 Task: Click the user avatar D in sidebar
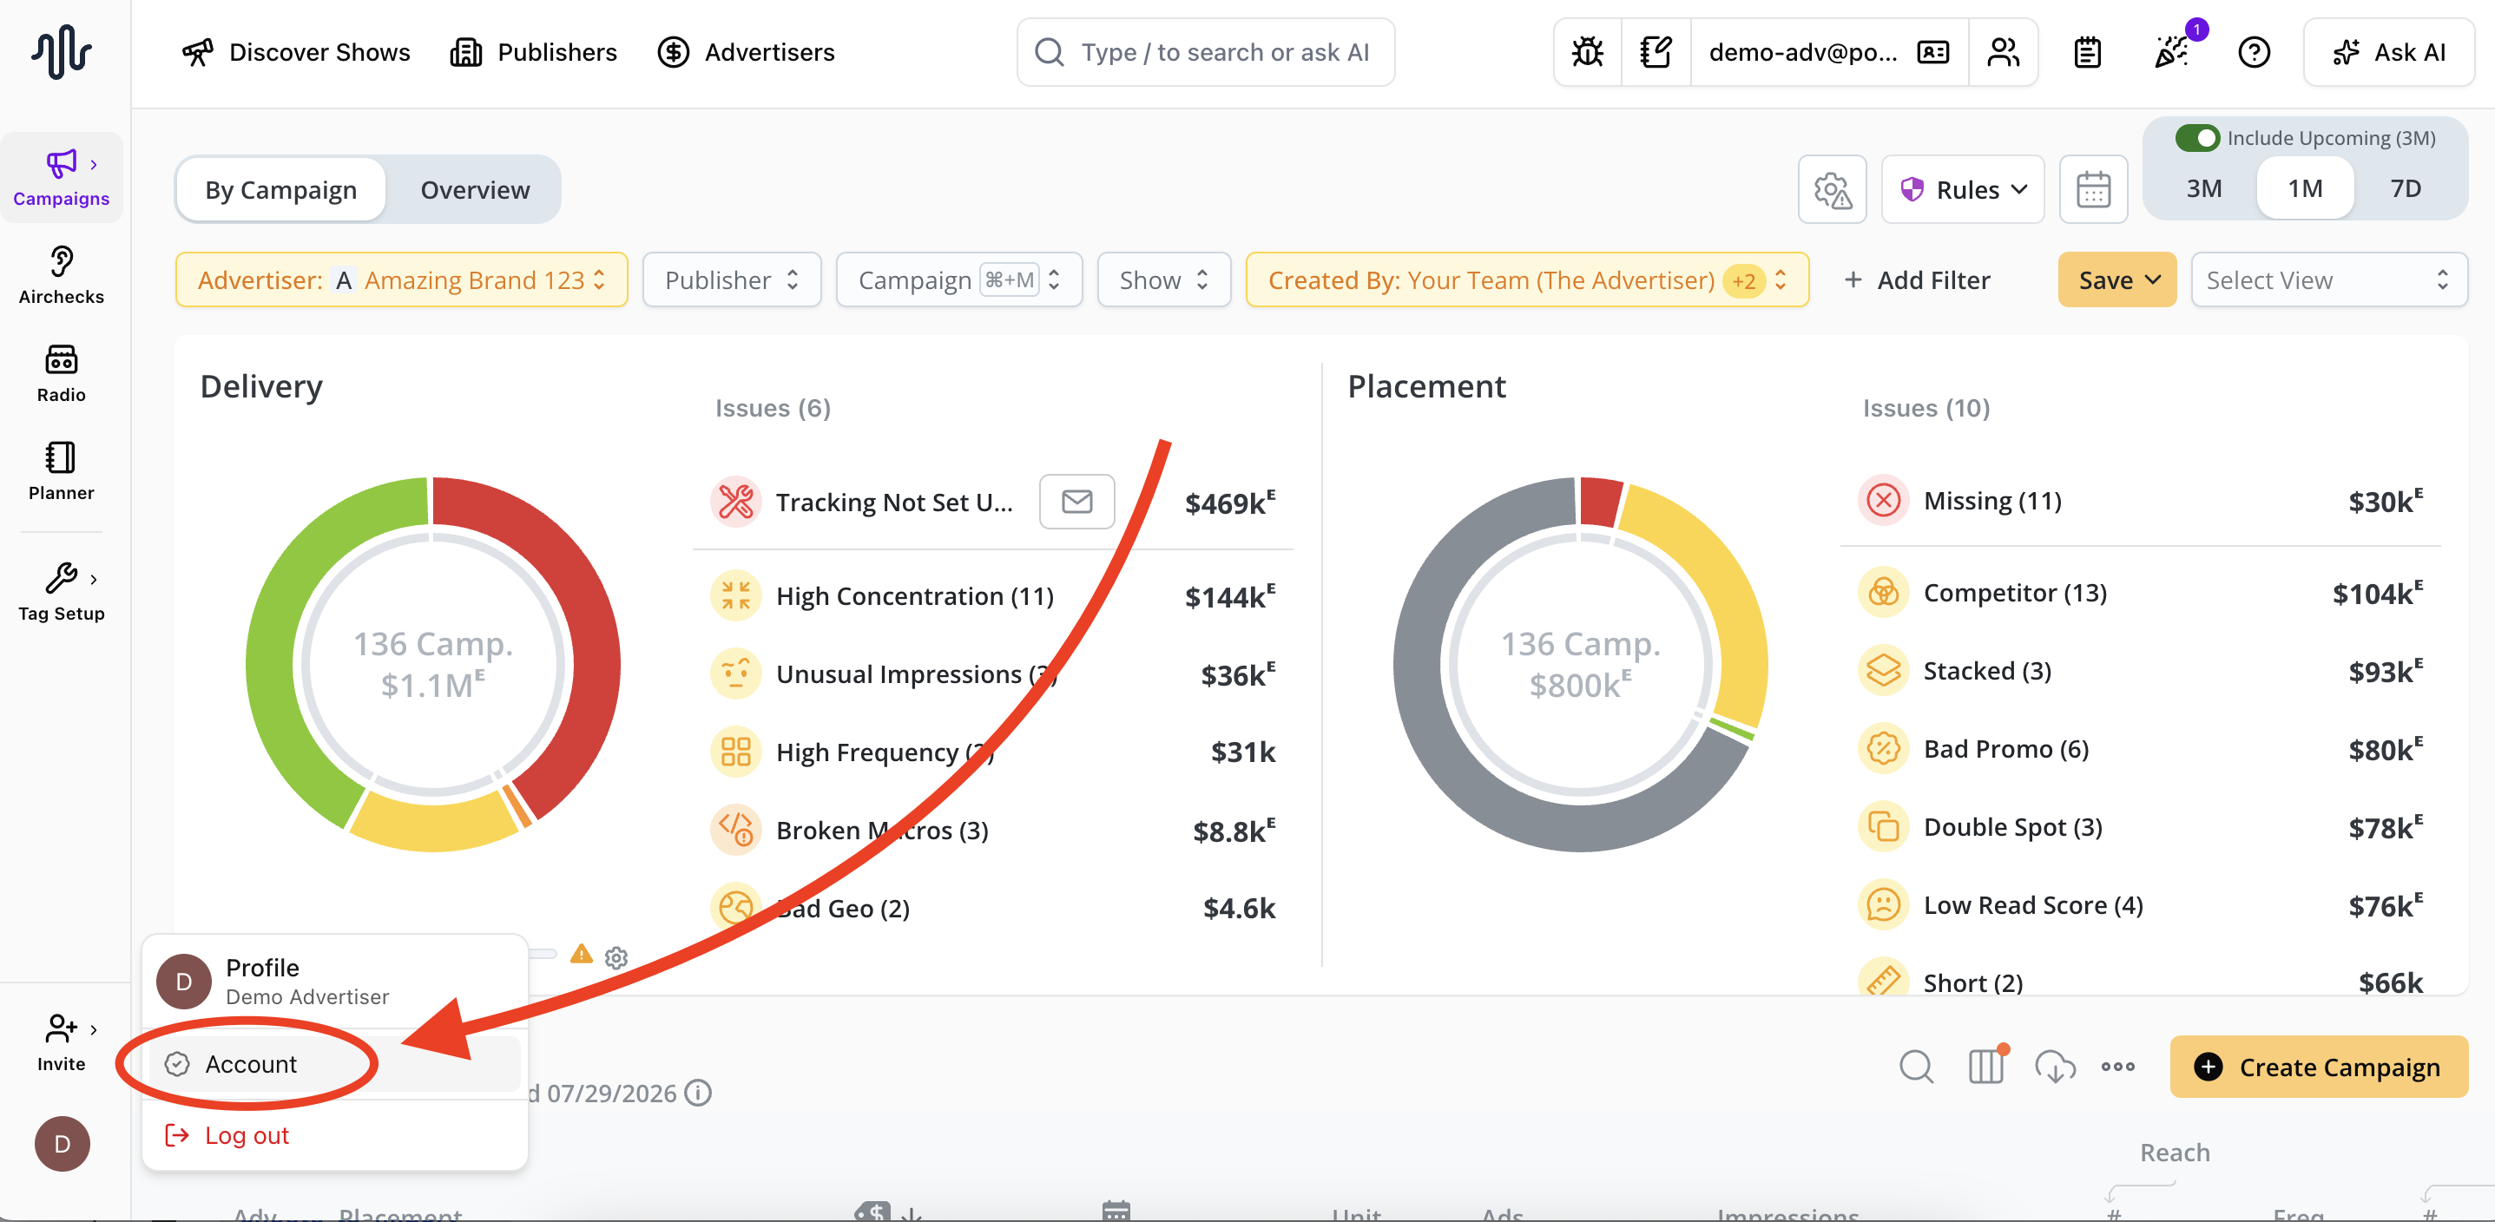click(62, 1144)
